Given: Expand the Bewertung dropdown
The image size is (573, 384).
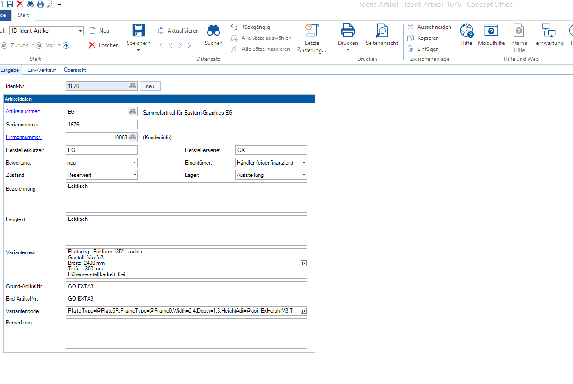Looking at the screenshot, I should [134, 163].
